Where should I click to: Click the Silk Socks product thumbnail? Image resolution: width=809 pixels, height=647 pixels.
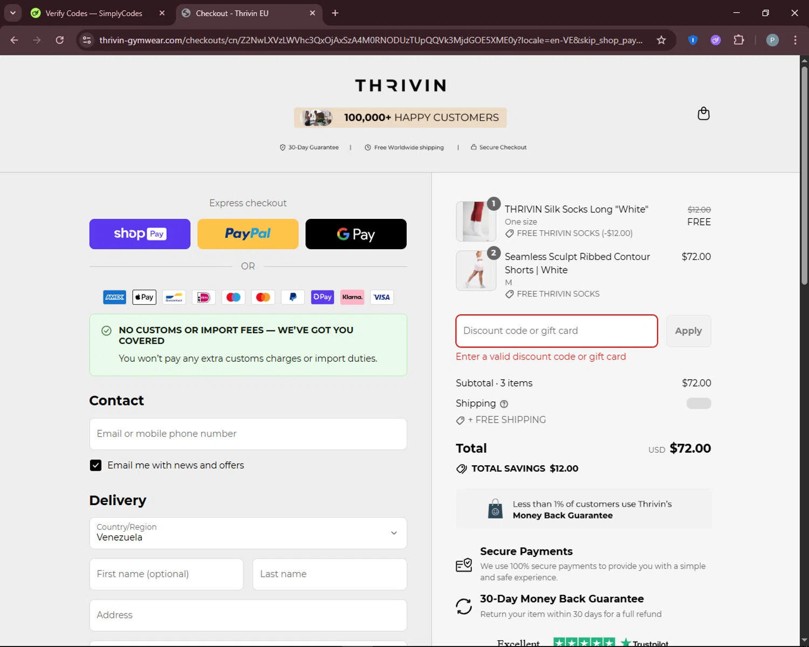pyautogui.click(x=476, y=221)
